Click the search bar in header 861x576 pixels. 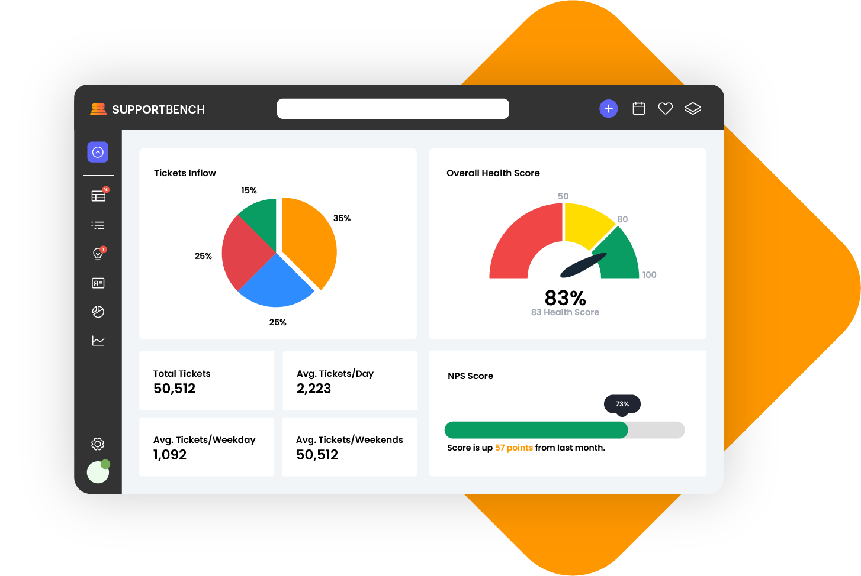click(x=393, y=109)
